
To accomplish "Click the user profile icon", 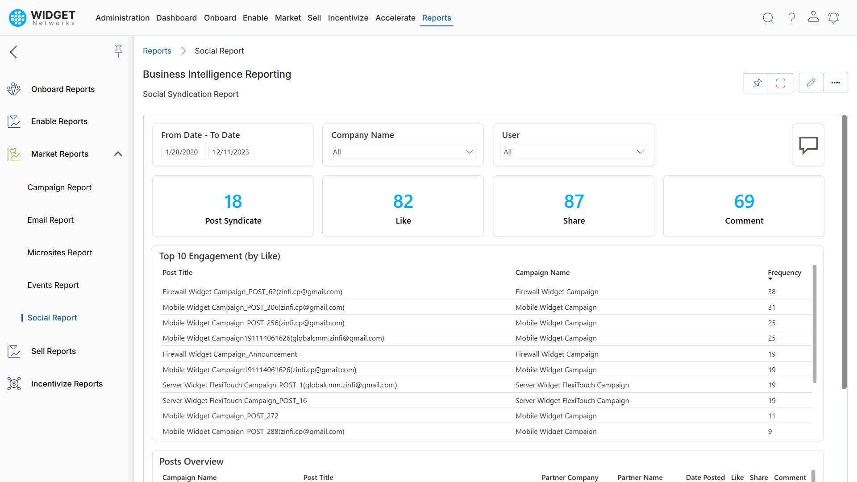I will pos(813,17).
